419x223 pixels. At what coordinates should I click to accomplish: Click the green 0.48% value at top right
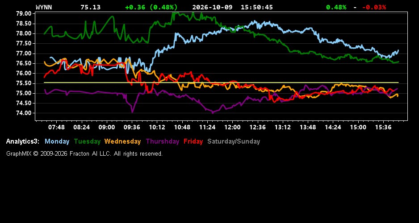pos(336,7)
